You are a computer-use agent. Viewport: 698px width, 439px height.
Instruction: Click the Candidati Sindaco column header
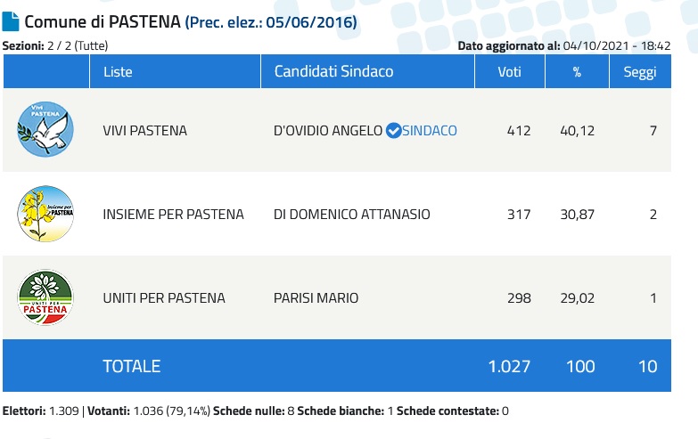coord(333,71)
